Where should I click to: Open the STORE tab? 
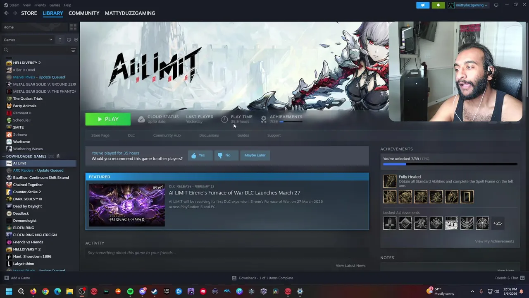(29, 13)
